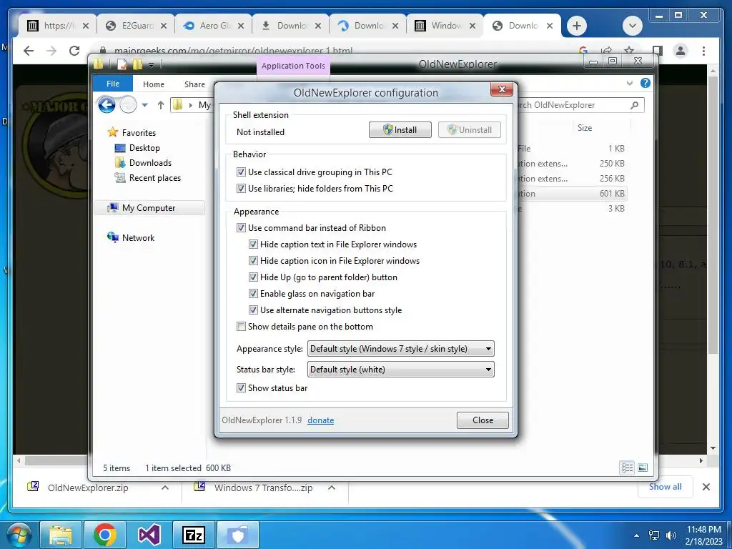Click the volume speaker tray icon
Screen dimensions: 732x549
coord(671,535)
